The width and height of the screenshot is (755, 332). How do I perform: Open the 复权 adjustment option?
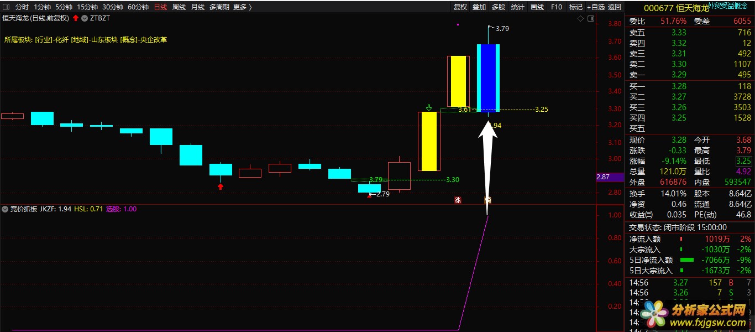coord(460,7)
